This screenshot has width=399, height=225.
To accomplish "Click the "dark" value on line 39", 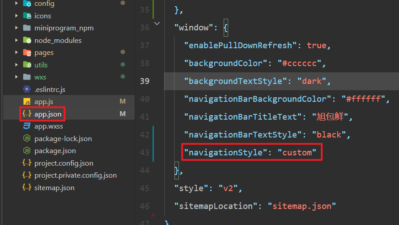I will tap(312, 81).
